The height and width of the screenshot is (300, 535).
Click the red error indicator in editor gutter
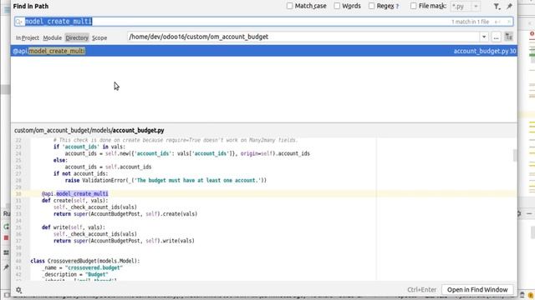click(532, 33)
